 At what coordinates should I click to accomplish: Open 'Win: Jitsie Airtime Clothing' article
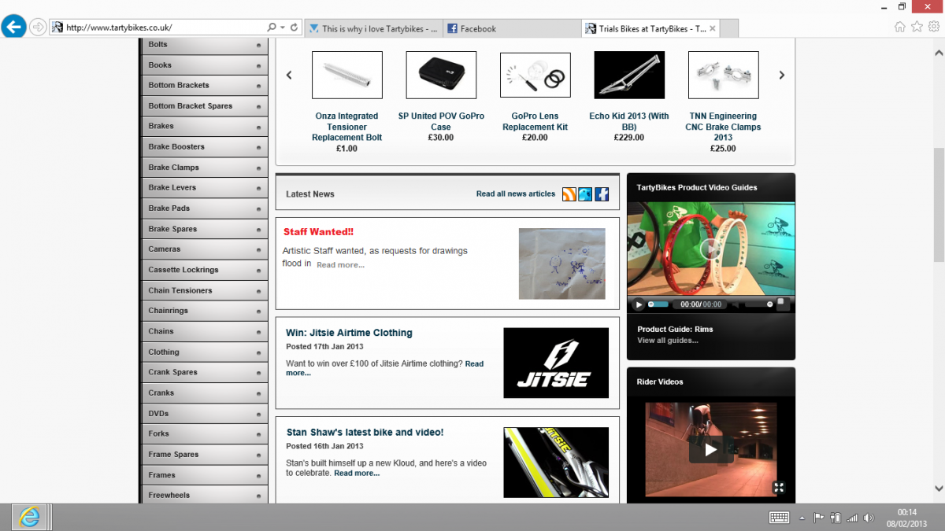click(349, 333)
